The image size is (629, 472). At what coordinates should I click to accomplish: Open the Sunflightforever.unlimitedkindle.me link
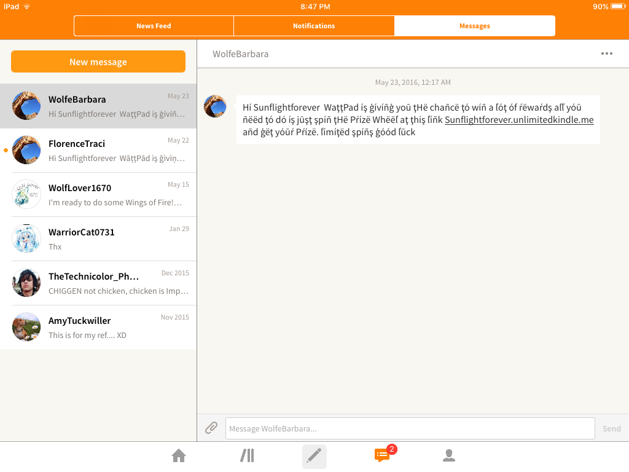click(519, 120)
